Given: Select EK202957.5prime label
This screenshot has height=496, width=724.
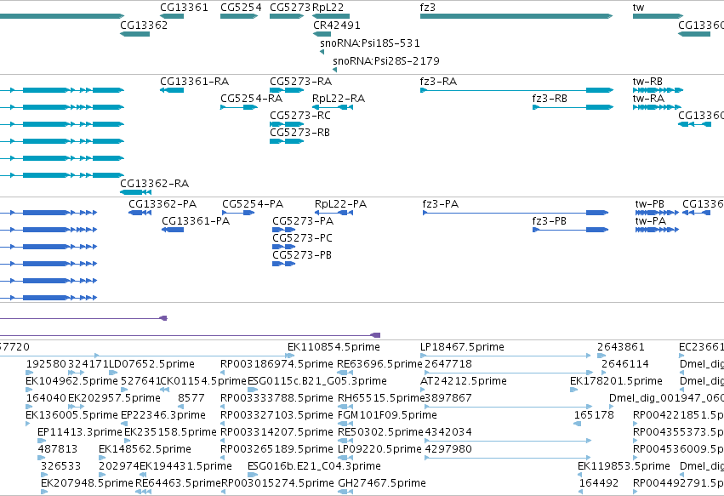Looking at the screenshot, I should [114, 398].
